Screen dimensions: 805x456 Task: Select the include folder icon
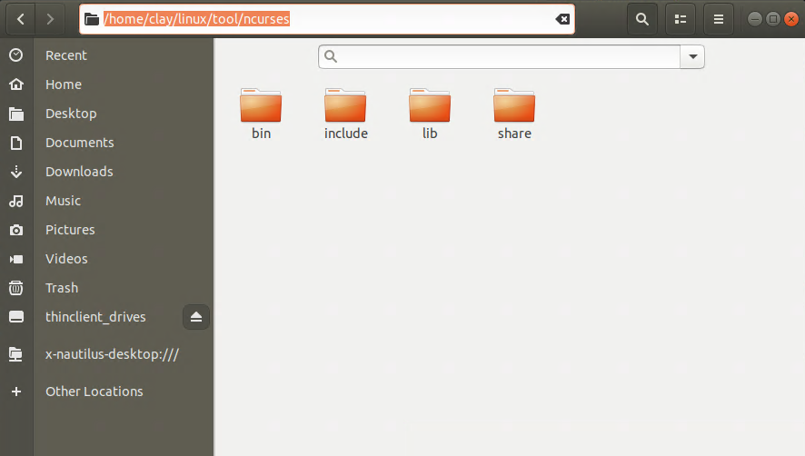coord(345,105)
